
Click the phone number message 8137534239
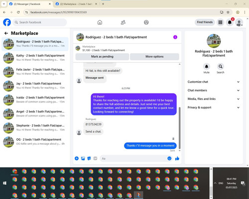click(x=93, y=124)
